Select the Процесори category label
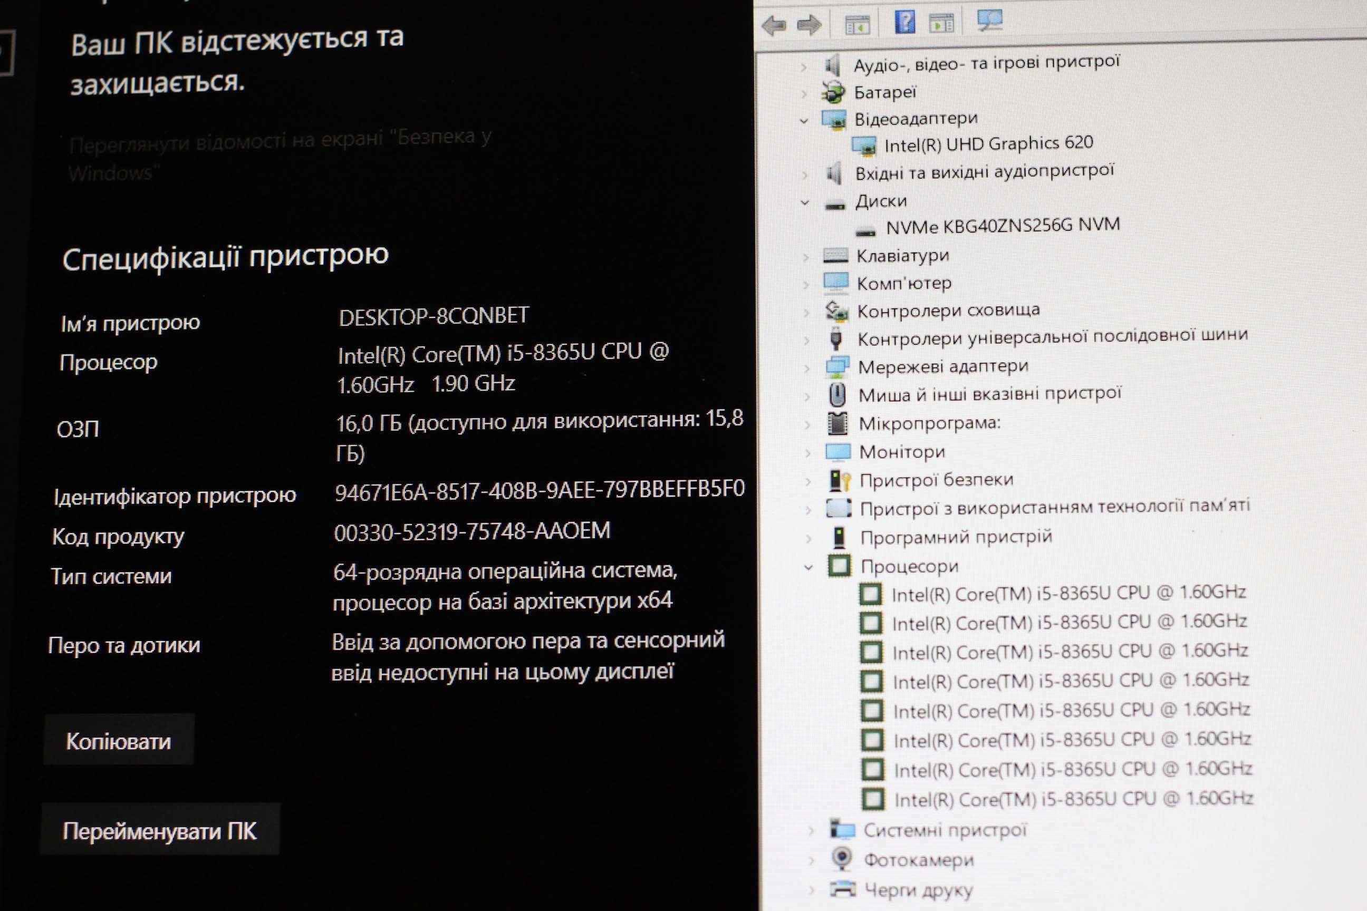Viewport: 1367px width, 911px height. [x=910, y=566]
